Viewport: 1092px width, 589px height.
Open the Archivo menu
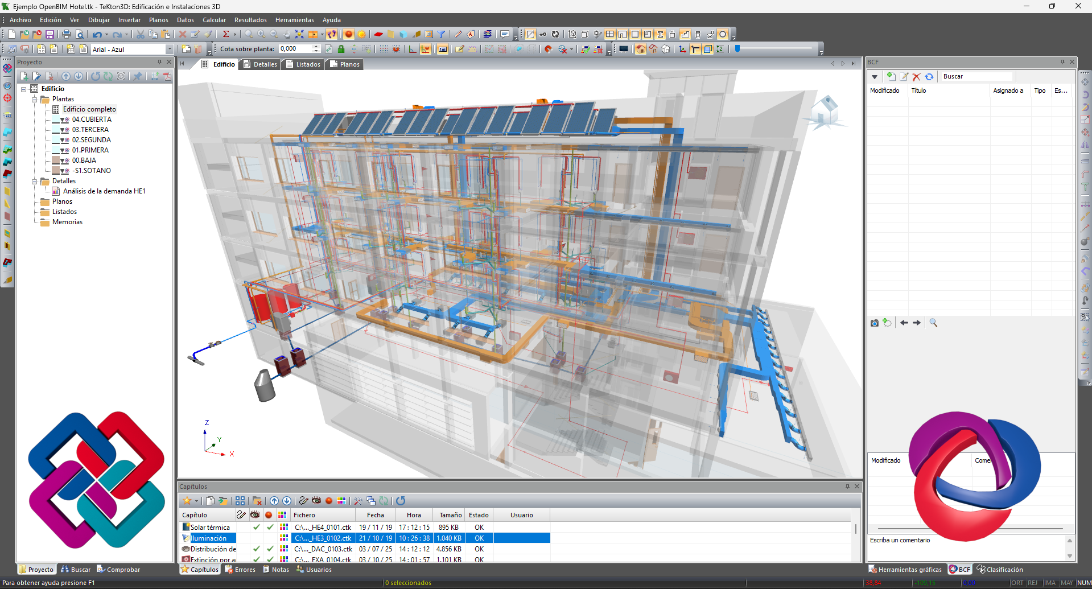(x=20, y=20)
